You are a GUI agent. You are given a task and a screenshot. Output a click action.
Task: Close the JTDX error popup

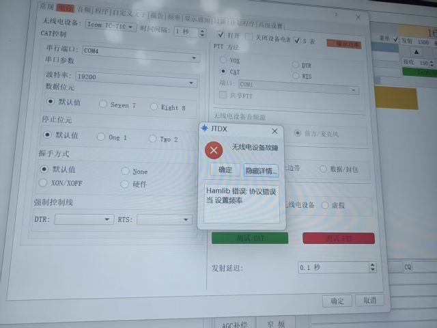coord(274,131)
